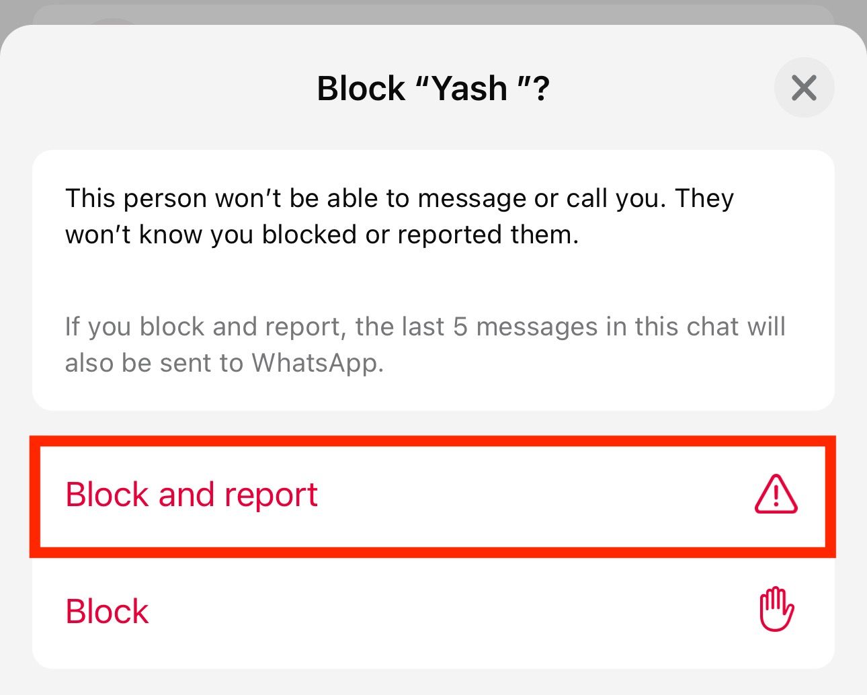867x695 pixels.
Task: Click the bottom Block row
Action: (x=433, y=612)
